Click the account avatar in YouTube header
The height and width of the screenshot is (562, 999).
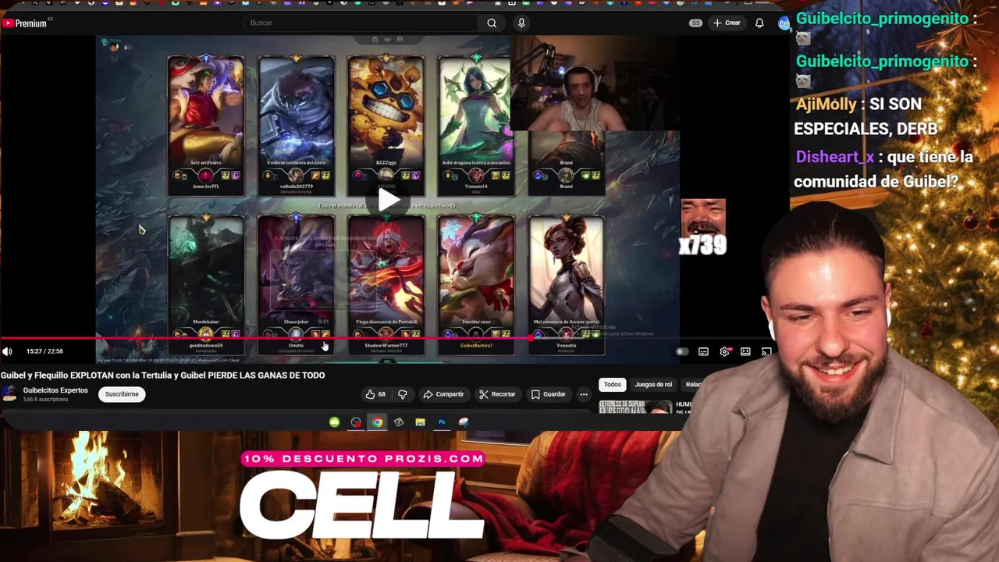(784, 23)
